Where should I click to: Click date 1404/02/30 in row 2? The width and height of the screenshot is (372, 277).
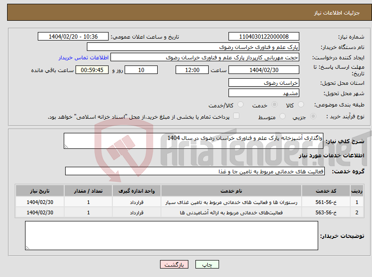(x=40, y=212)
